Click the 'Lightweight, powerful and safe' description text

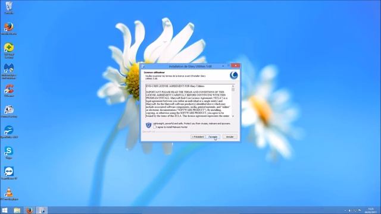pyautogui.click(x=192, y=124)
